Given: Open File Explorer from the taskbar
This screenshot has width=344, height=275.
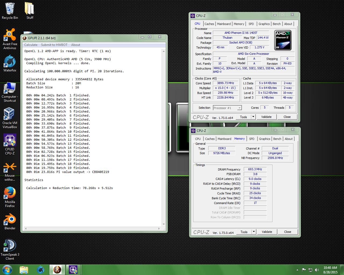Looking at the screenshot, I should (24, 270).
